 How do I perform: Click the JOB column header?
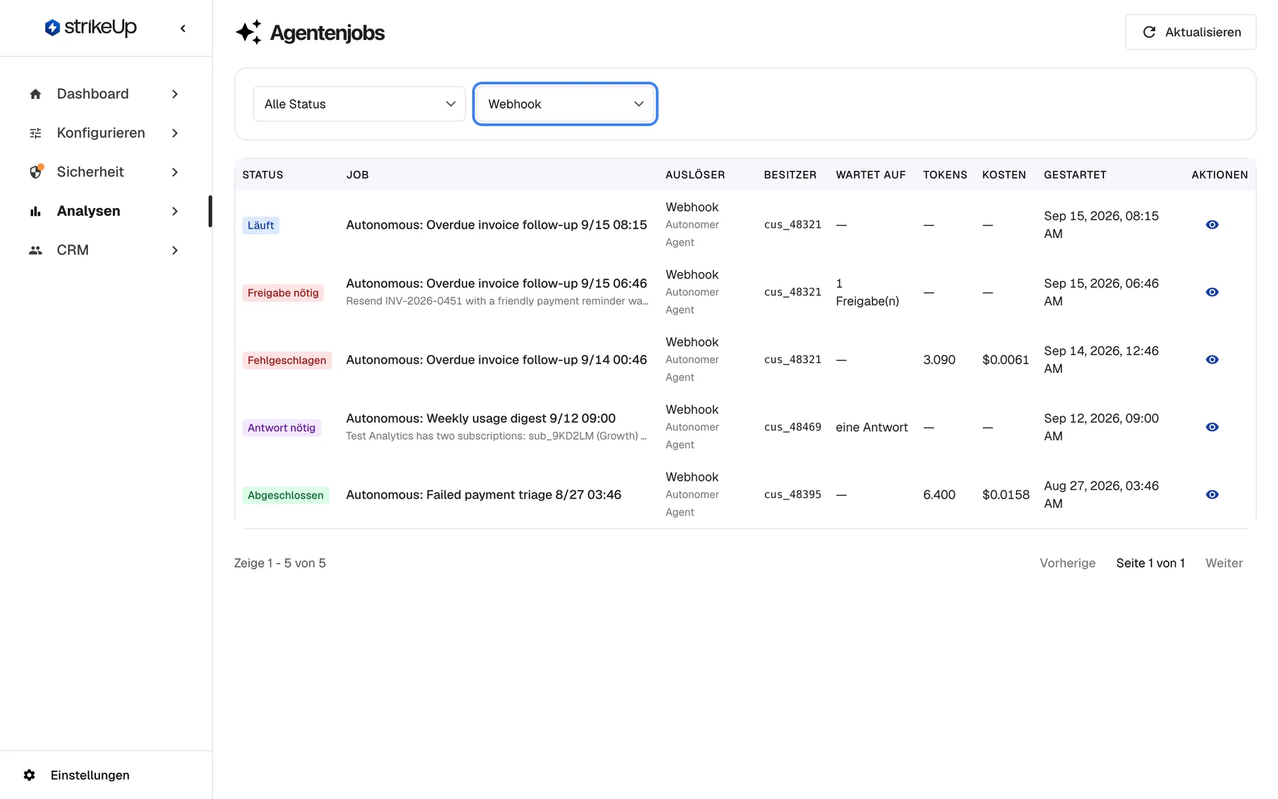pos(357,175)
